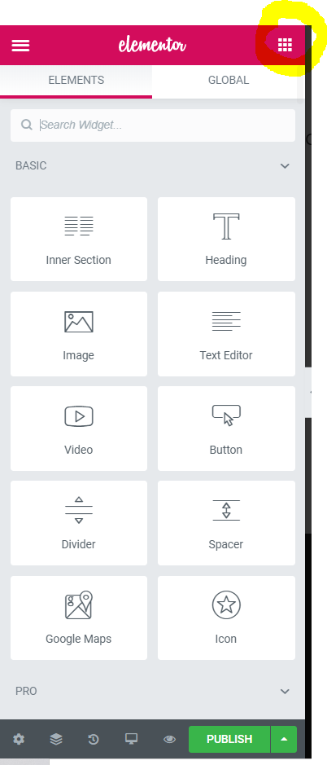
Task: Expand the PRO widgets category
Action: [285, 692]
